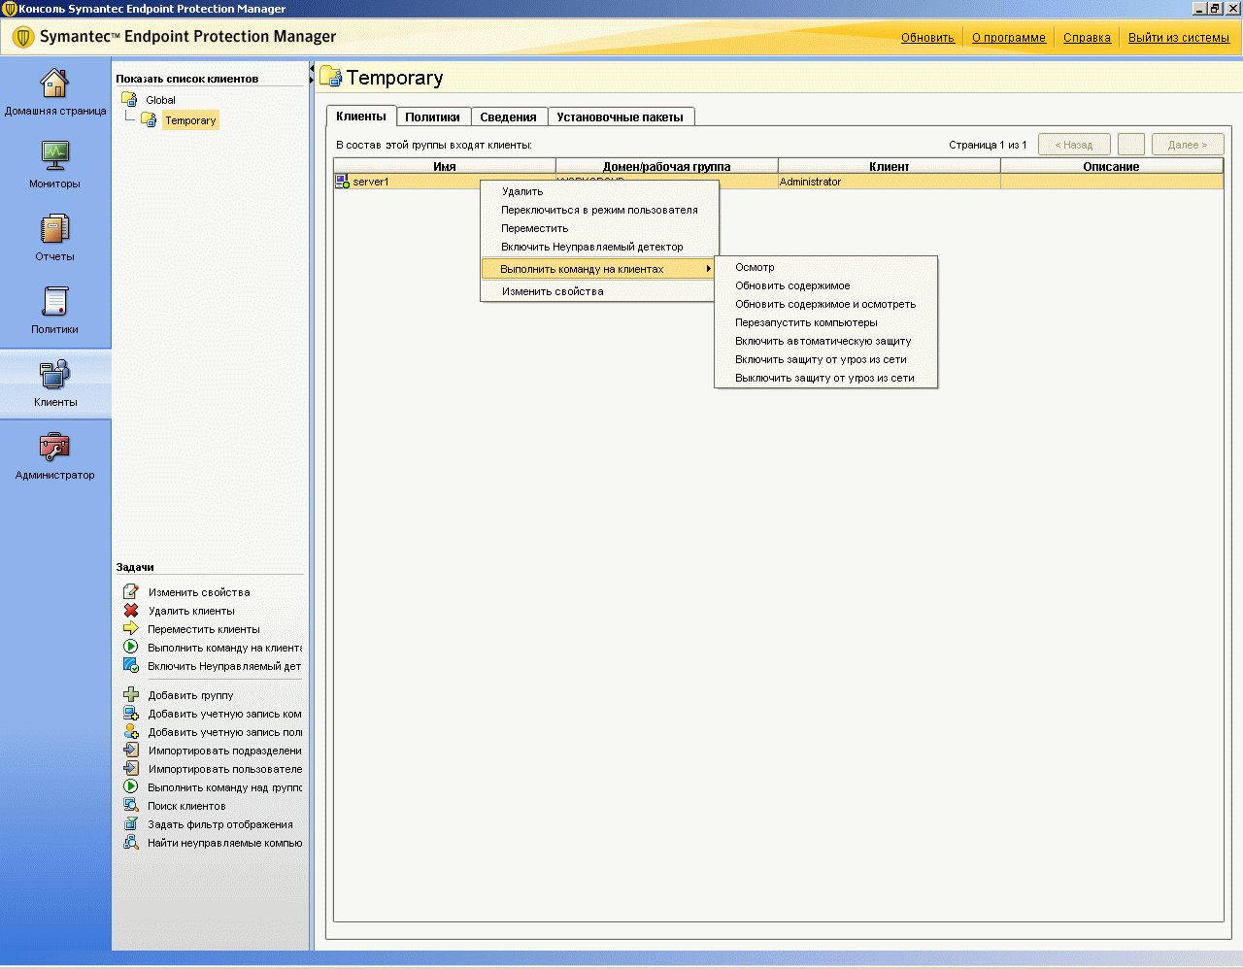
Task: Sort by Описание column header
Action: pyautogui.click(x=1111, y=166)
